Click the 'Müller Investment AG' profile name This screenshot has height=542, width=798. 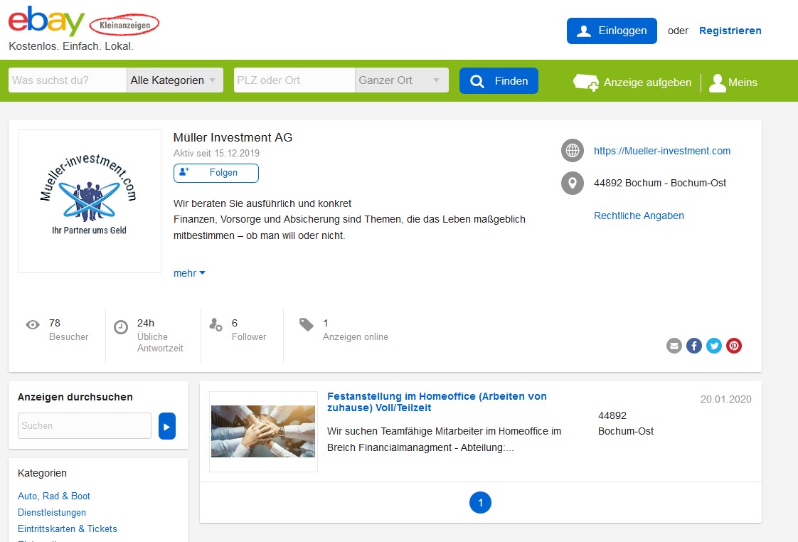coord(233,137)
